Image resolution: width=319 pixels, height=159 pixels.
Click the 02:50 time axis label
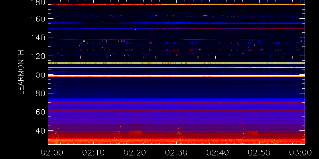click(x=259, y=153)
